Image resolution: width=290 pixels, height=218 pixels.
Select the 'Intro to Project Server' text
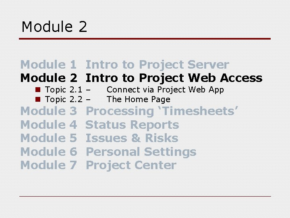tap(157, 65)
